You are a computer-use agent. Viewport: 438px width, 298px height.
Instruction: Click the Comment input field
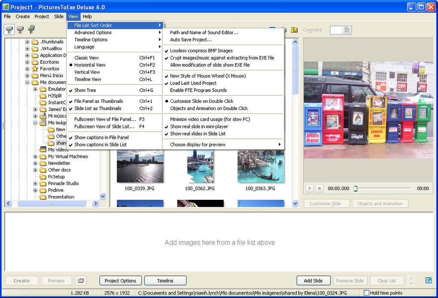(336, 30)
